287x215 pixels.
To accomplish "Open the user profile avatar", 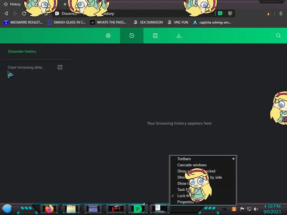I will (268, 13).
